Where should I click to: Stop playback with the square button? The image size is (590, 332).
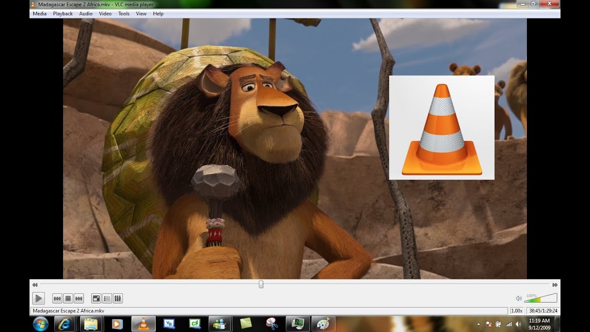tap(68, 299)
